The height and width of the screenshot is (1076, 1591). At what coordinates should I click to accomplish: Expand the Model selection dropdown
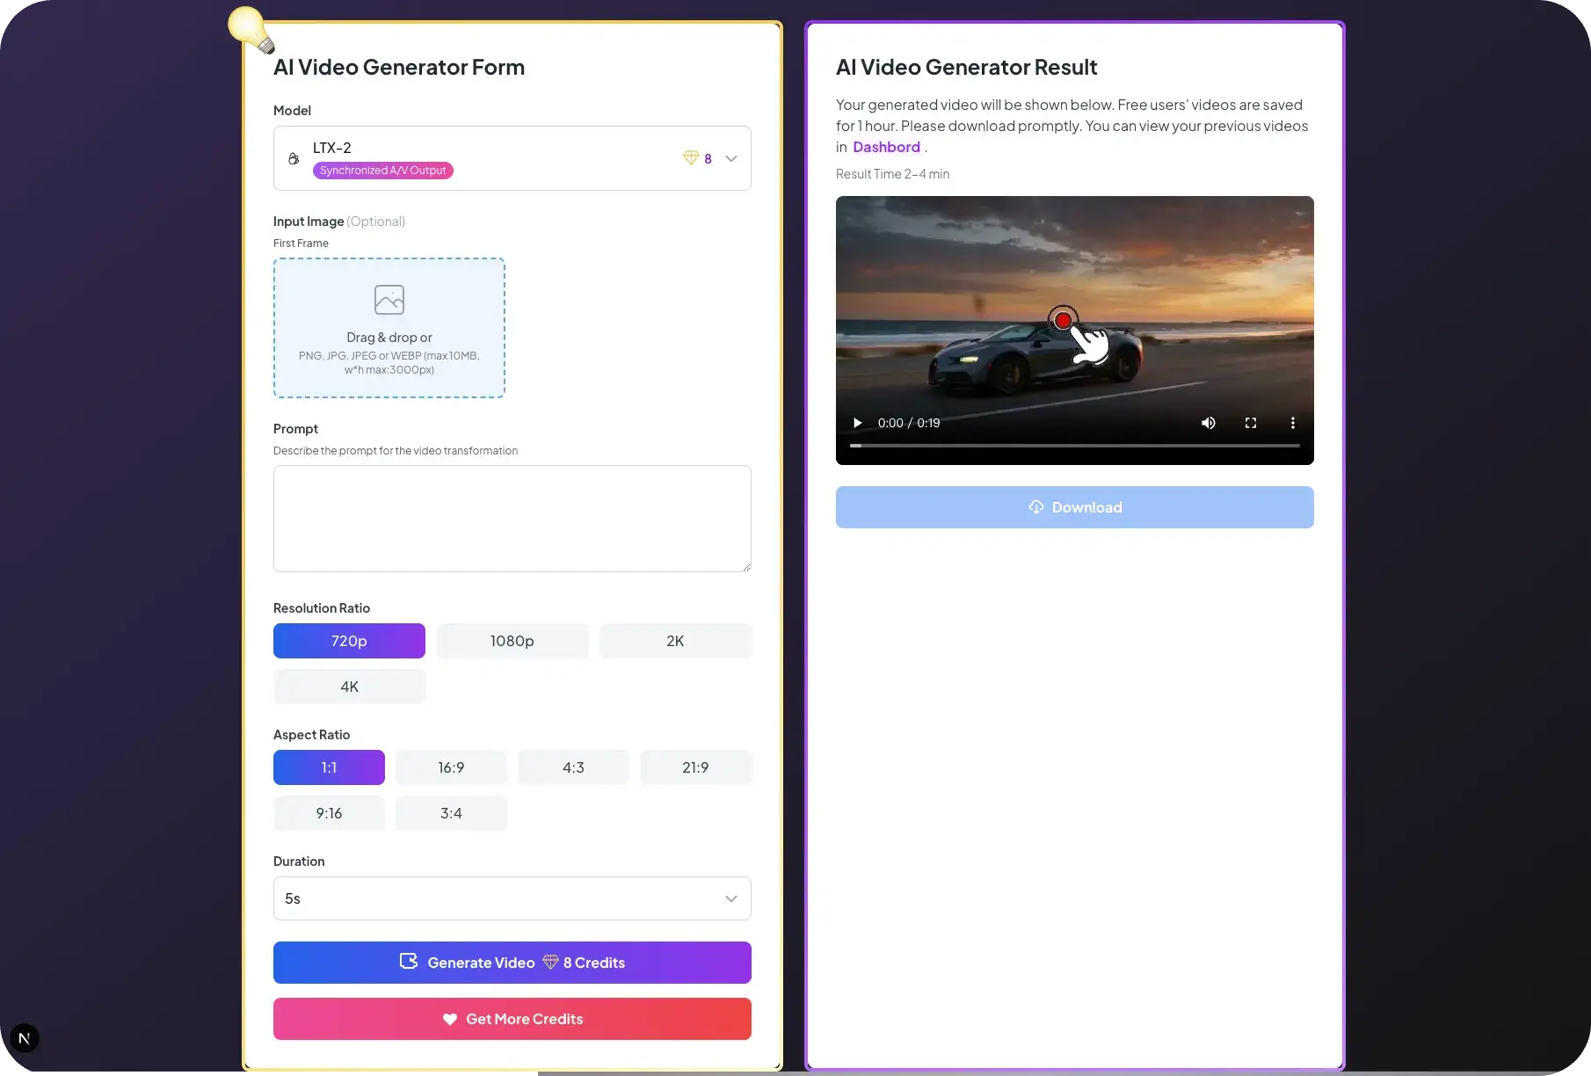pos(732,158)
